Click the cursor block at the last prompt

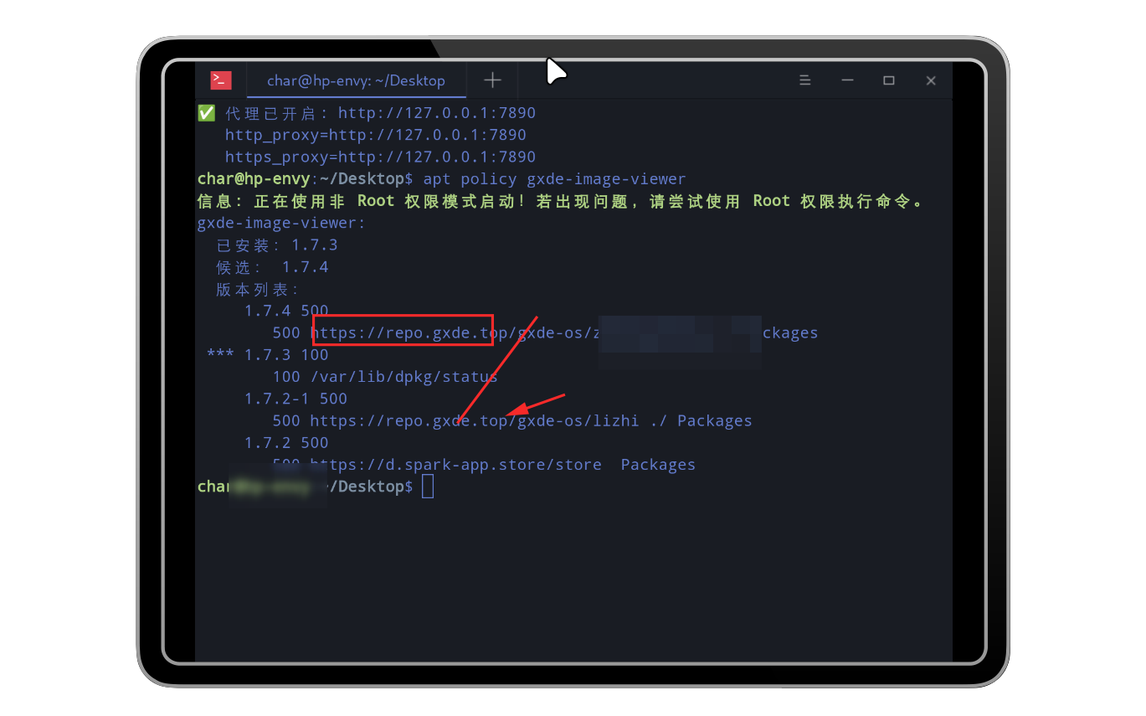[x=428, y=487]
